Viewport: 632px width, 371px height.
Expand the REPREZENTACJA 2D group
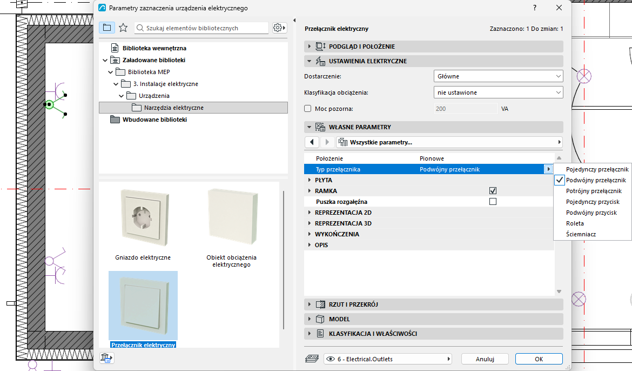point(310,213)
